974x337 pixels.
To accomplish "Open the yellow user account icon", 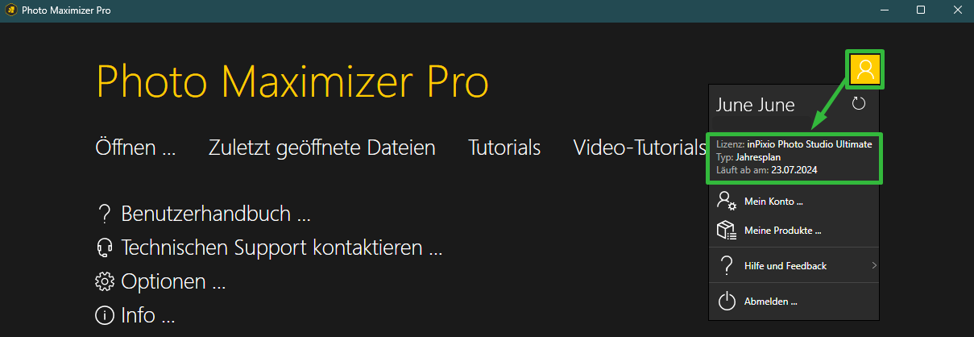I will click(x=865, y=69).
